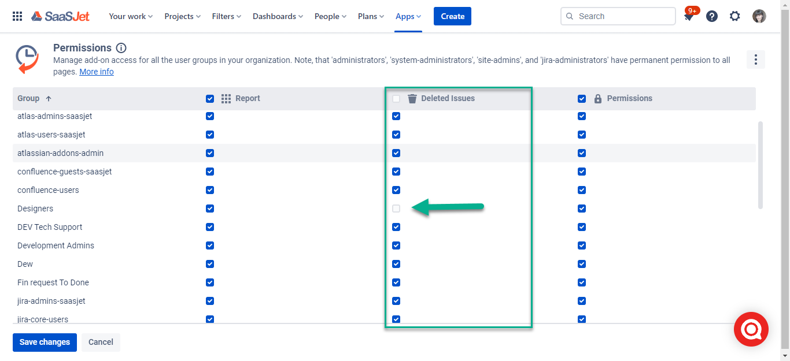The image size is (790, 361).
Task: Open the user profile avatar
Action: tap(759, 16)
